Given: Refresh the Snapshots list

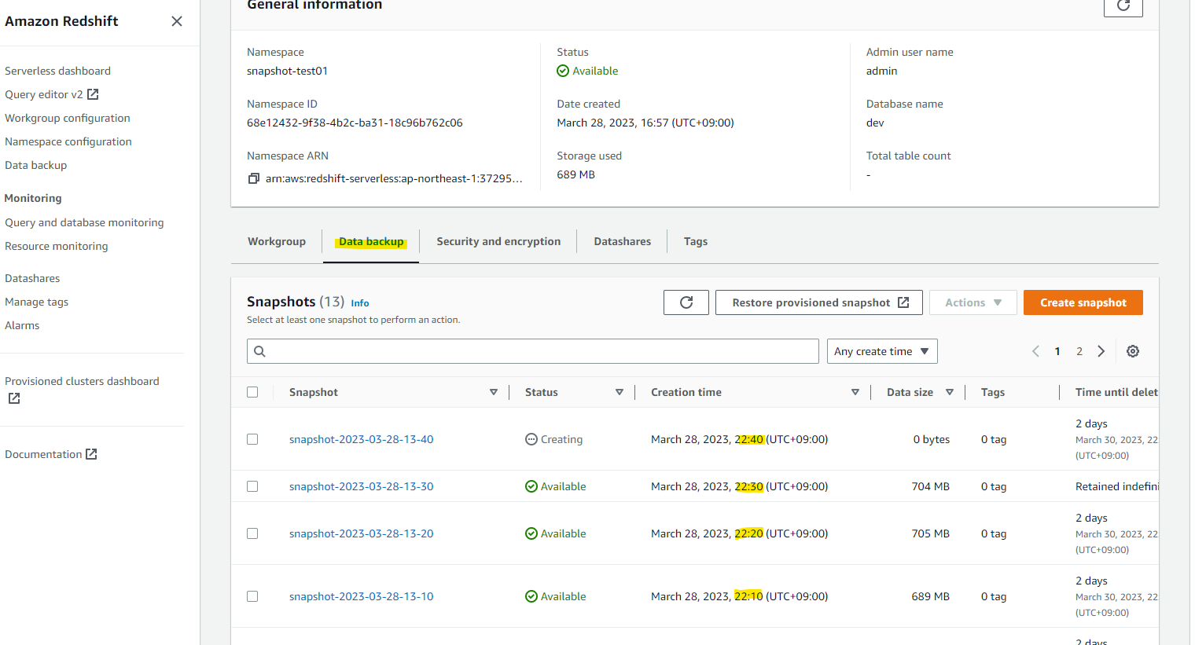Looking at the screenshot, I should point(686,302).
